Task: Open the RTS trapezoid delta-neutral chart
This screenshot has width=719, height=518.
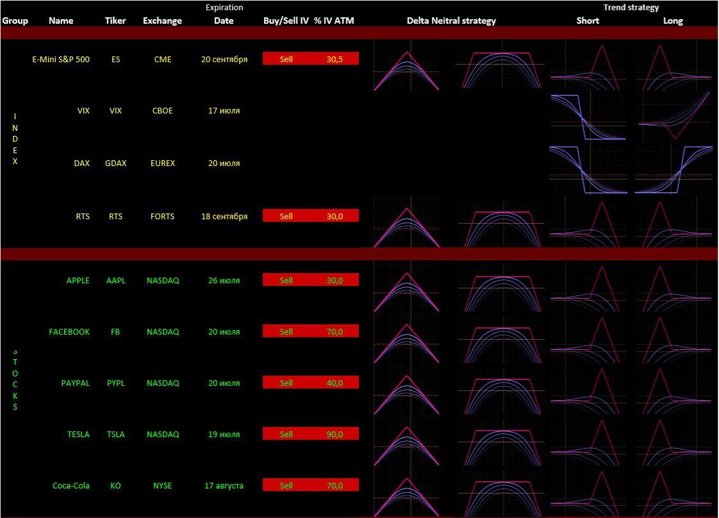Action: 500,224
